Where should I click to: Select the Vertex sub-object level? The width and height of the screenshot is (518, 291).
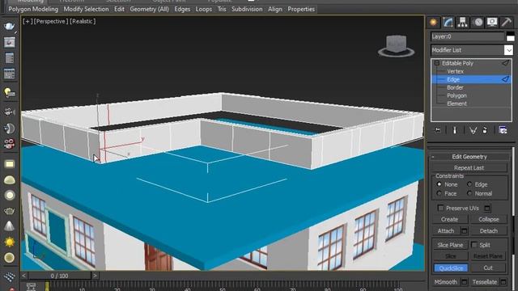tap(455, 71)
